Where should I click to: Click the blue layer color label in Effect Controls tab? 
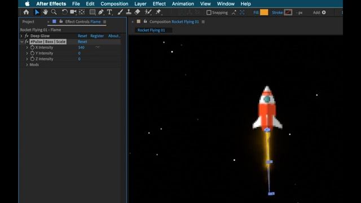54,21
